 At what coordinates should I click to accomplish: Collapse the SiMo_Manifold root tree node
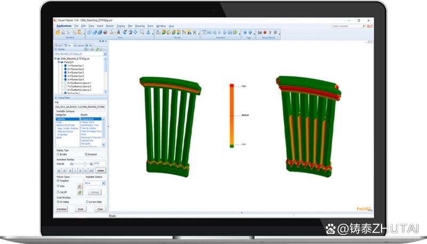coord(56,59)
